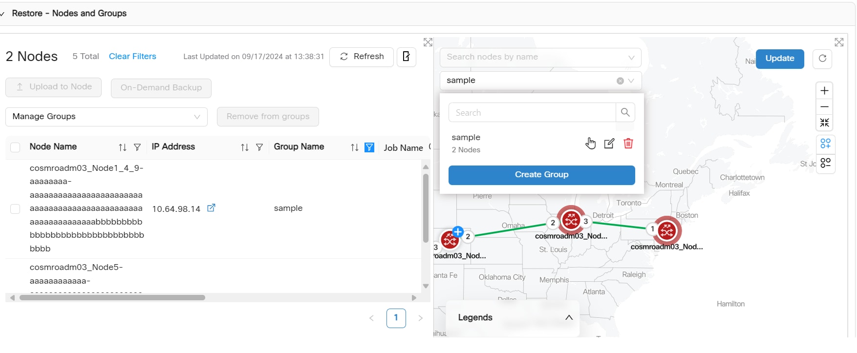This screenshot has height=353, width=857.
Task: Filter the IP Address column
Action: (x=259, y=147)
